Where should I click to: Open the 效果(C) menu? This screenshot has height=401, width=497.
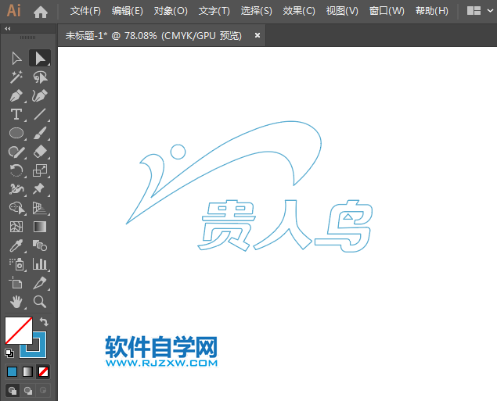pyautogui.click(x=299, y=11)
